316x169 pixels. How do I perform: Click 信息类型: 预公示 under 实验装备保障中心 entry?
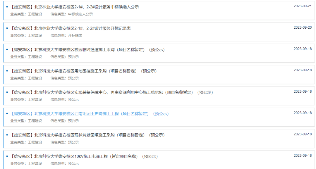64,99
